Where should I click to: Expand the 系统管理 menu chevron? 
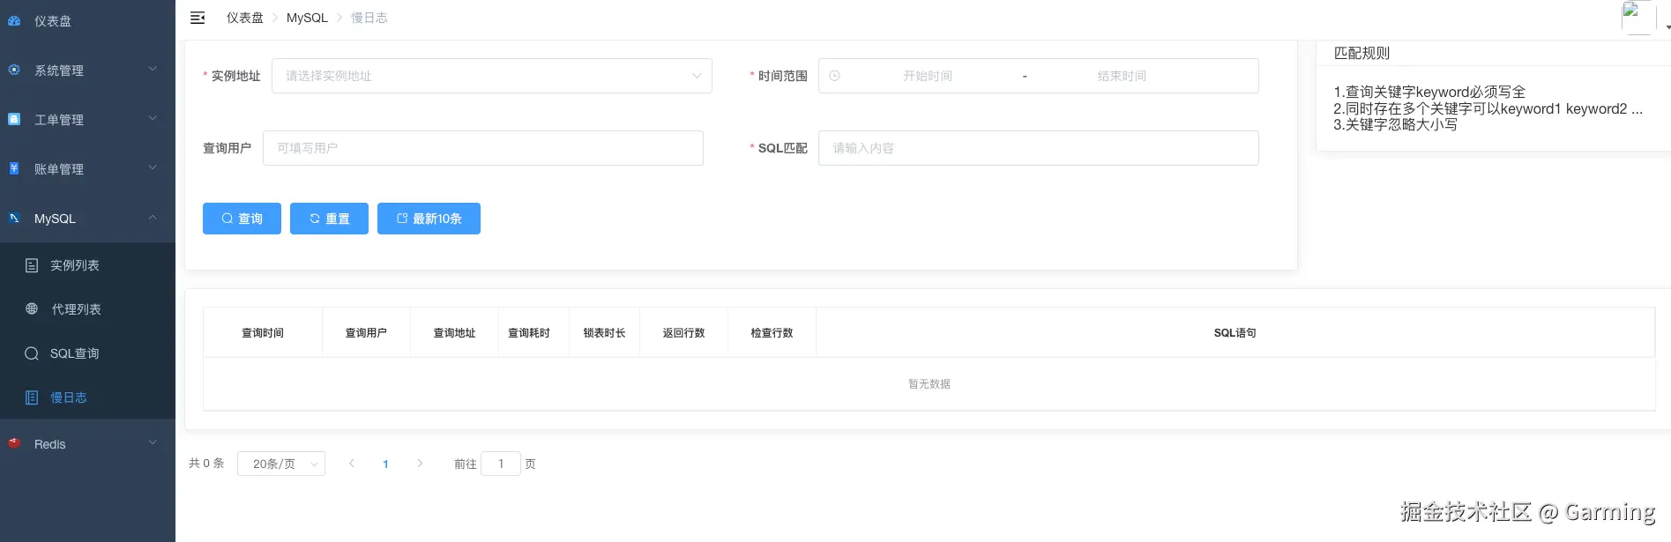click(153, 69)
